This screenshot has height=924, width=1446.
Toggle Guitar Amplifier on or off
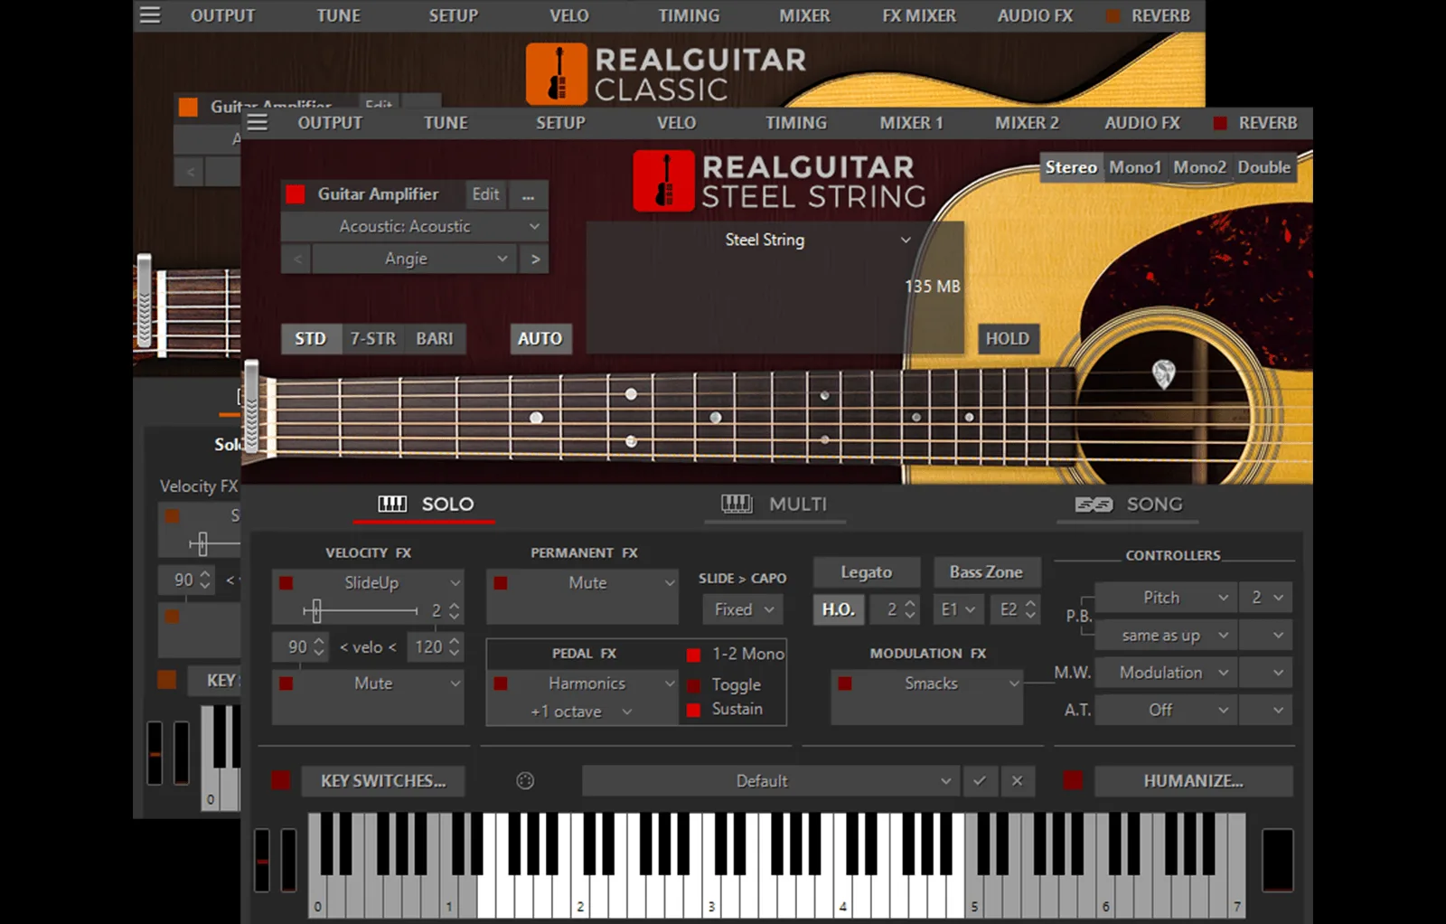pos(294,193)
